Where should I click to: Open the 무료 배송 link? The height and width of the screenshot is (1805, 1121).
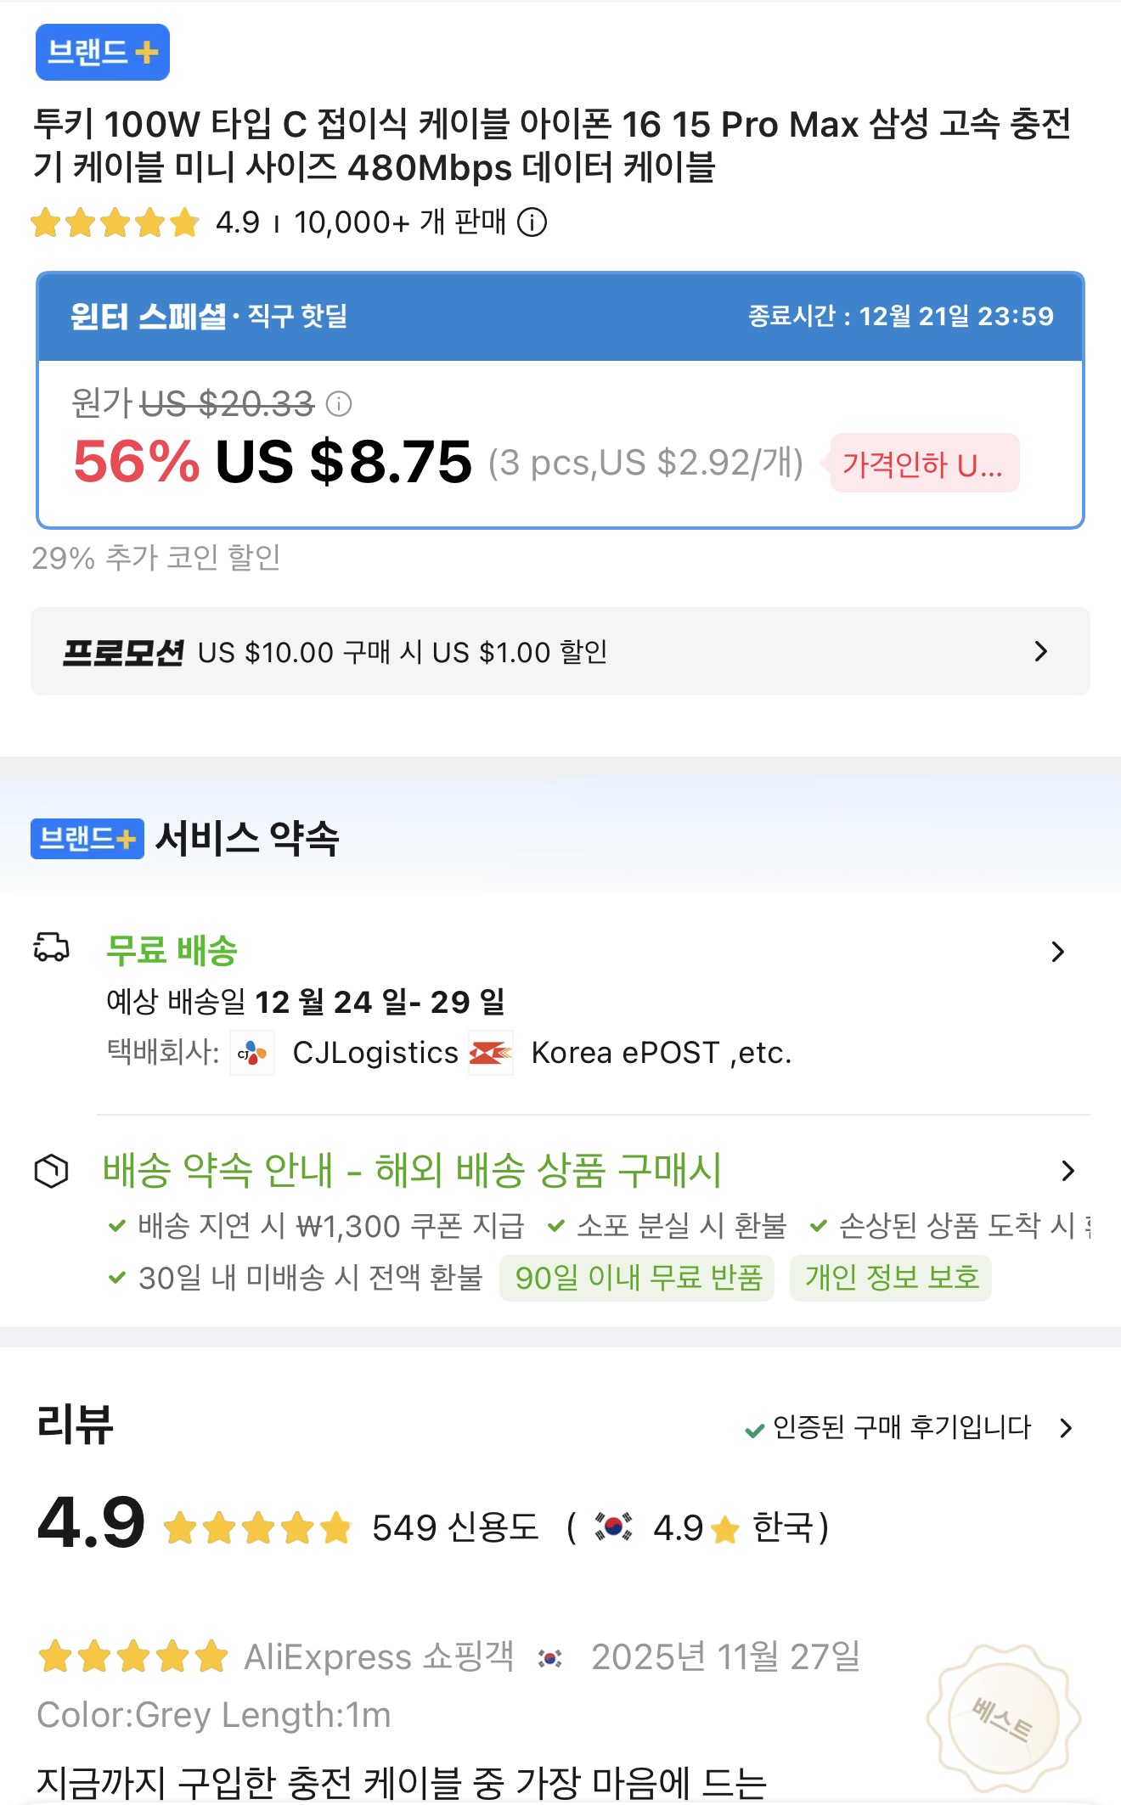pos(170,951)
